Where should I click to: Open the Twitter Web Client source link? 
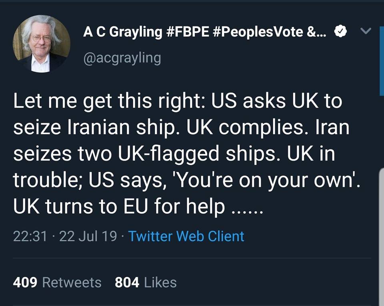tap(186, 236)
